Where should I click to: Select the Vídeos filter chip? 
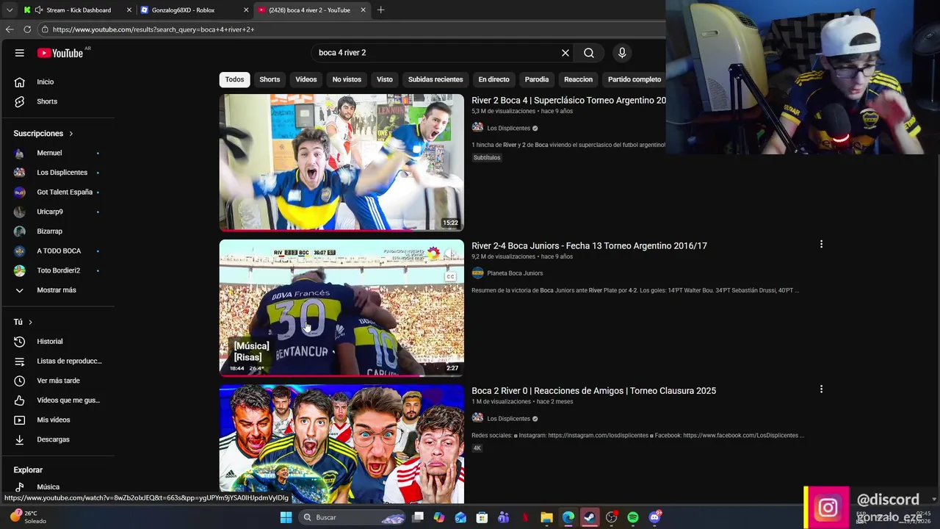pyautogui.click(x=306, y=79)
